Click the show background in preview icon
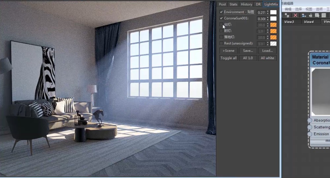330x178 pixels. pos(324,15)
